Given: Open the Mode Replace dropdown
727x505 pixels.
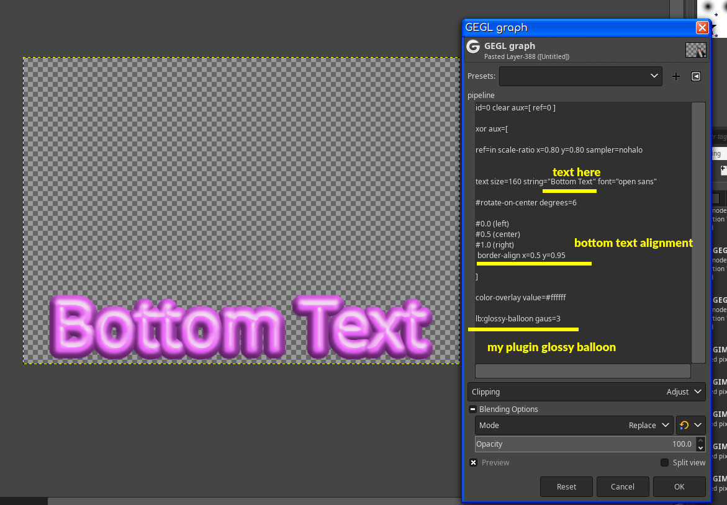Looking at the screenshot, I should [x=574, y=426].
